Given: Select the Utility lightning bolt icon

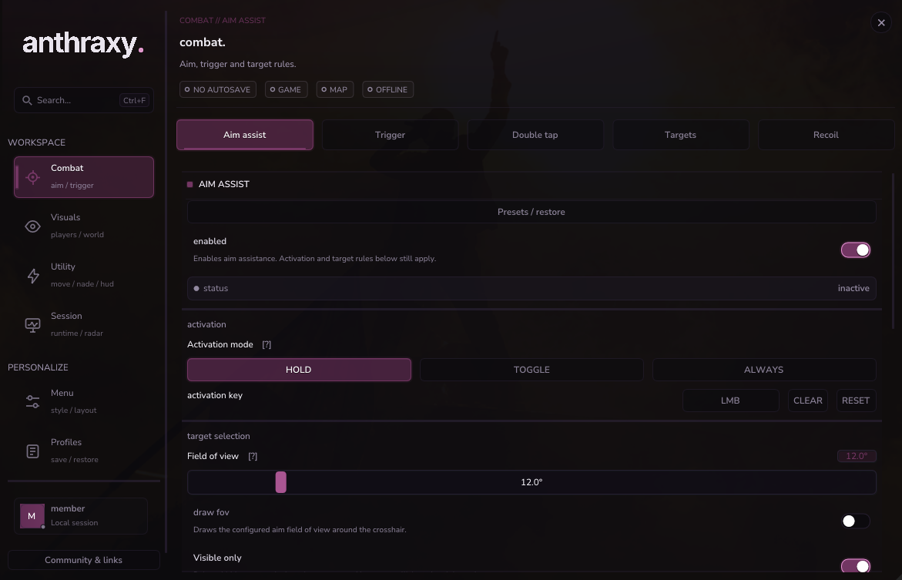Looking at the screenshot, I should click(x=33, y=276).
